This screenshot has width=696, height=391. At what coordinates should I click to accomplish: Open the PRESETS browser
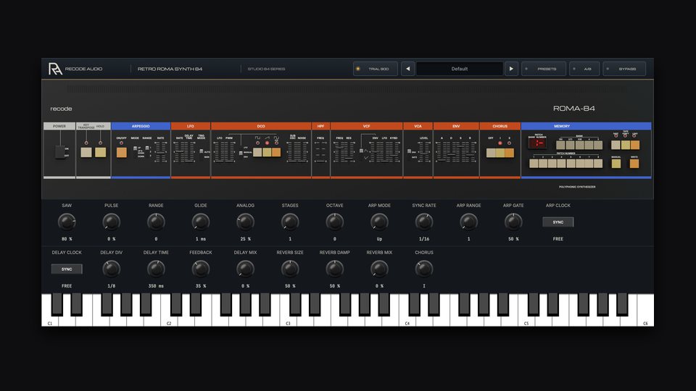click(x=544, y=69)
